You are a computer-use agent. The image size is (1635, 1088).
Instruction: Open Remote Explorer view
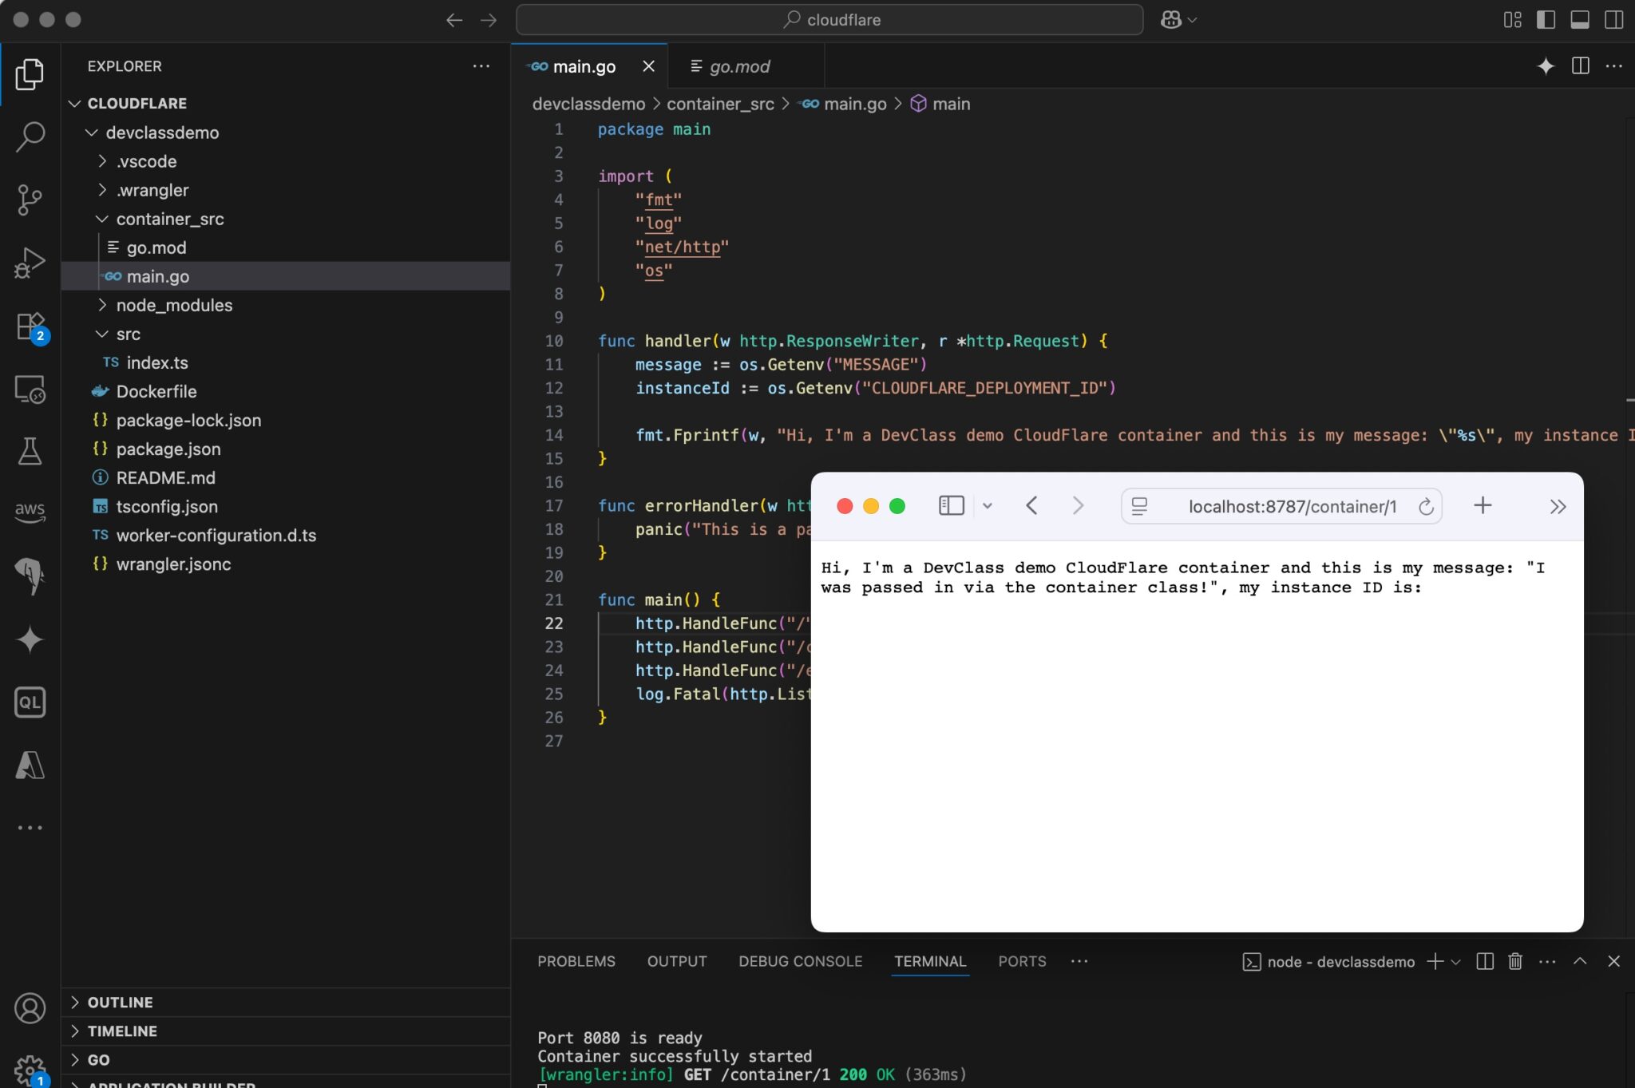(x=30, y=390)
